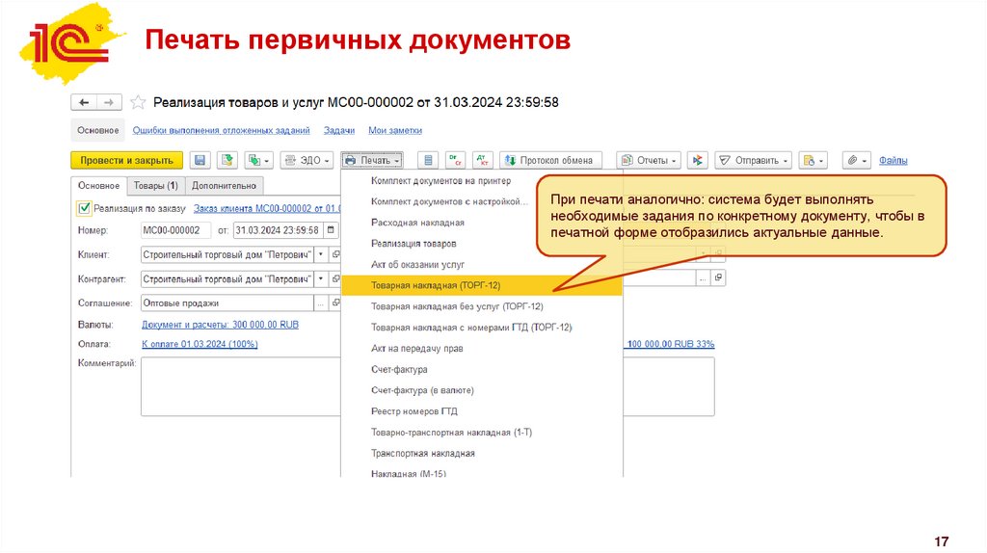
Task: Open the Задачи link
Action: pyautogui.click(x=339, y=130)
